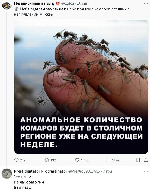Visit the @zgldz handle
Image resolution: width=150 pixels, height=191 pixels.
tap(68, 3)
